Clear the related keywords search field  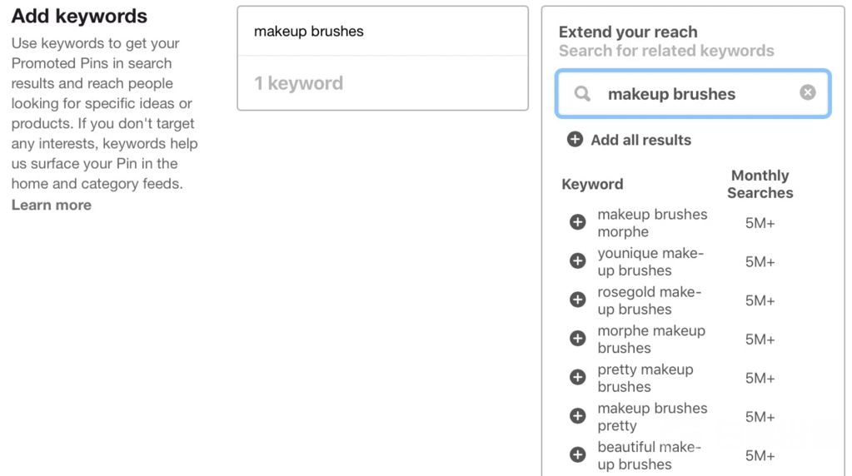pos(807,92)
